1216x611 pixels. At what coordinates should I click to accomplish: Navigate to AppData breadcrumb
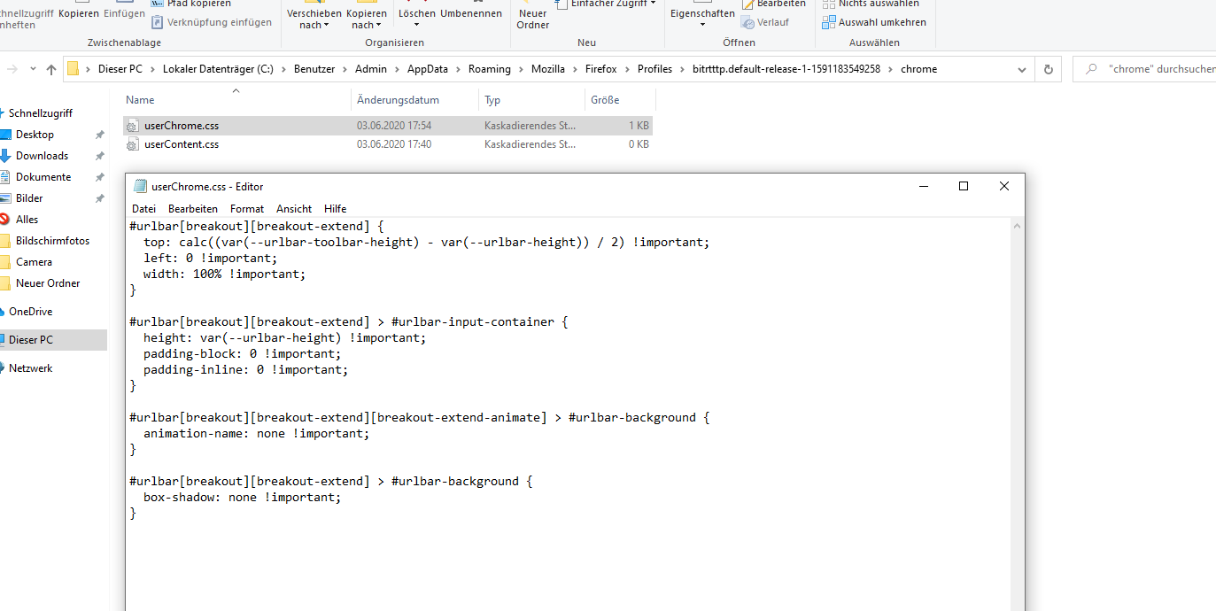point(428,69)
